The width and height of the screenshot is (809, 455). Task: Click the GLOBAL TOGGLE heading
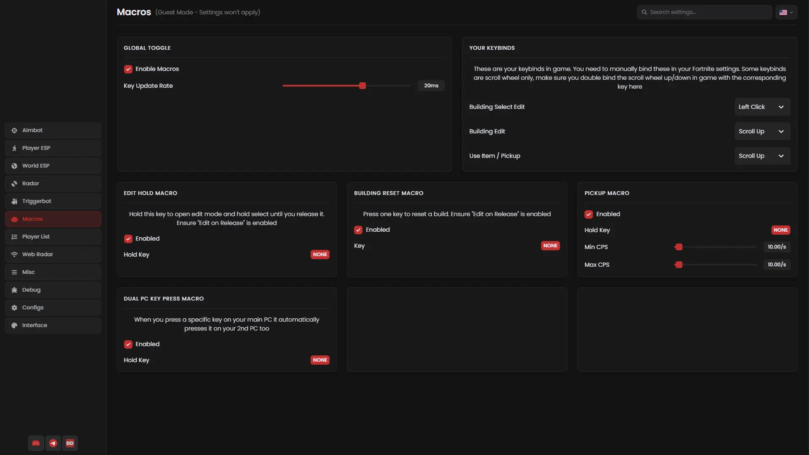[147, 48]
